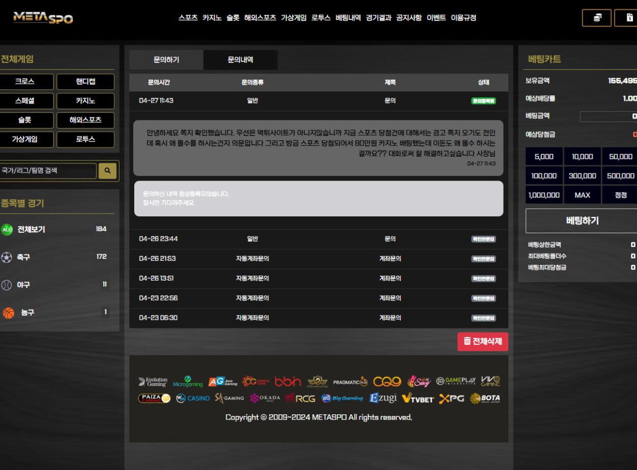The image size is (637, 470).
Task: Click the 베팅하기 button
Action: click(582, 221)
